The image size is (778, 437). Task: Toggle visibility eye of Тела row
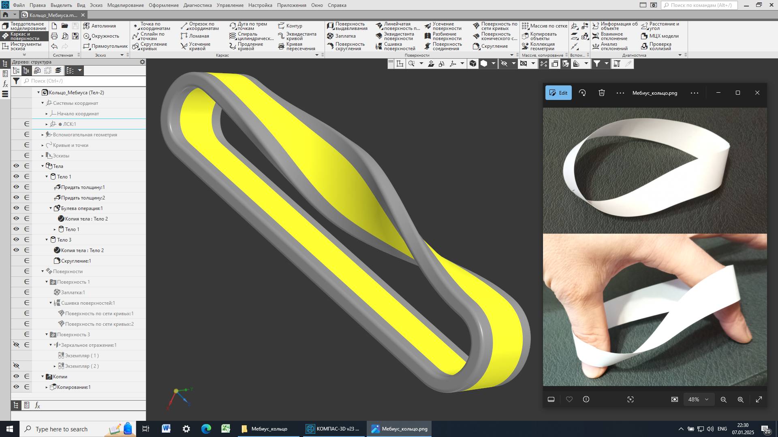16,166
